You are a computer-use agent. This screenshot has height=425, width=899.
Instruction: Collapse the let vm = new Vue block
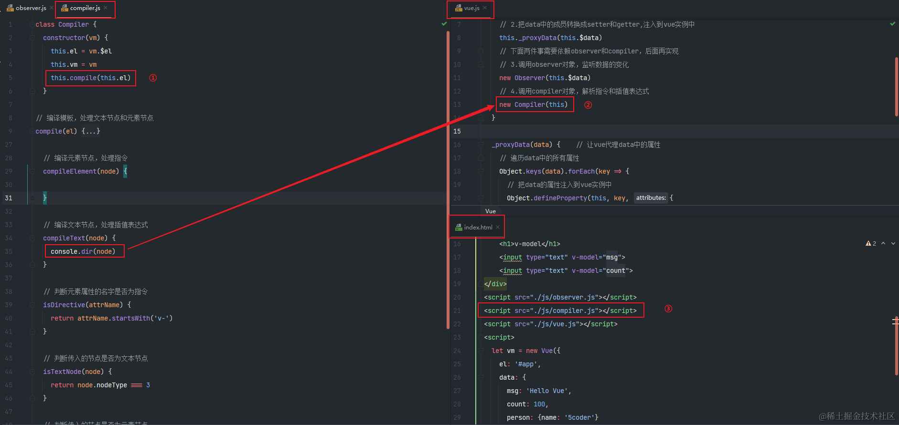tap(481, 351)
